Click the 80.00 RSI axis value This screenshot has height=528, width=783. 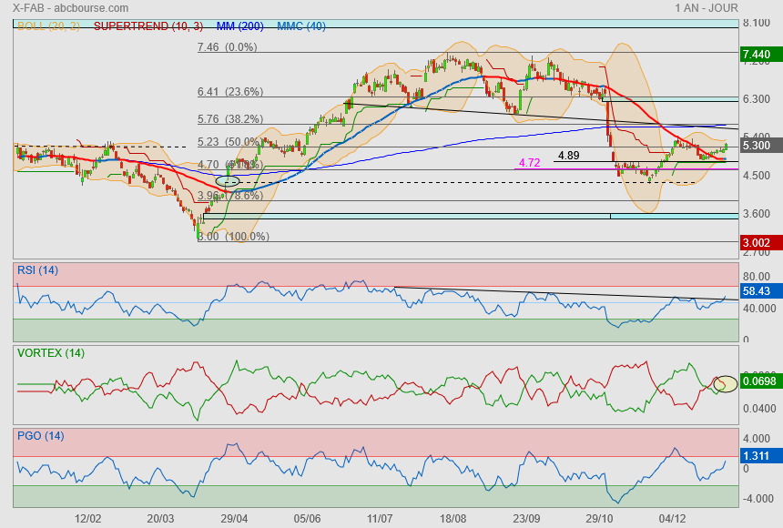point(756,276)
